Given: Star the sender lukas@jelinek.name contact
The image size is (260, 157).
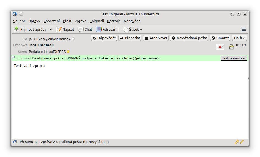Looking at the screenshot, I should point(73,39).
